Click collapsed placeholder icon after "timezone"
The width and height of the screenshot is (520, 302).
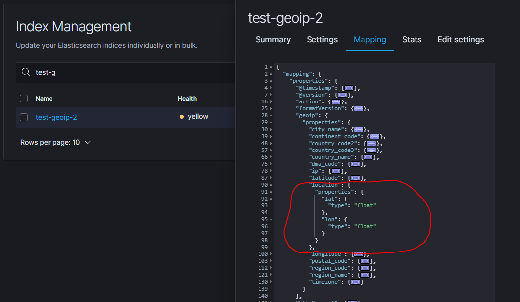[x=355, y=282]
